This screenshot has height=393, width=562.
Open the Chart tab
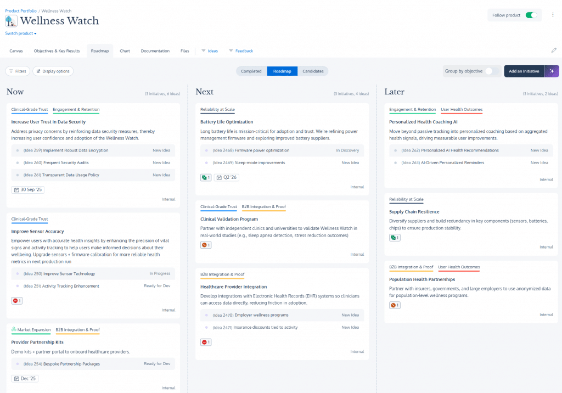pyautogui.click(x=125, y=51)
